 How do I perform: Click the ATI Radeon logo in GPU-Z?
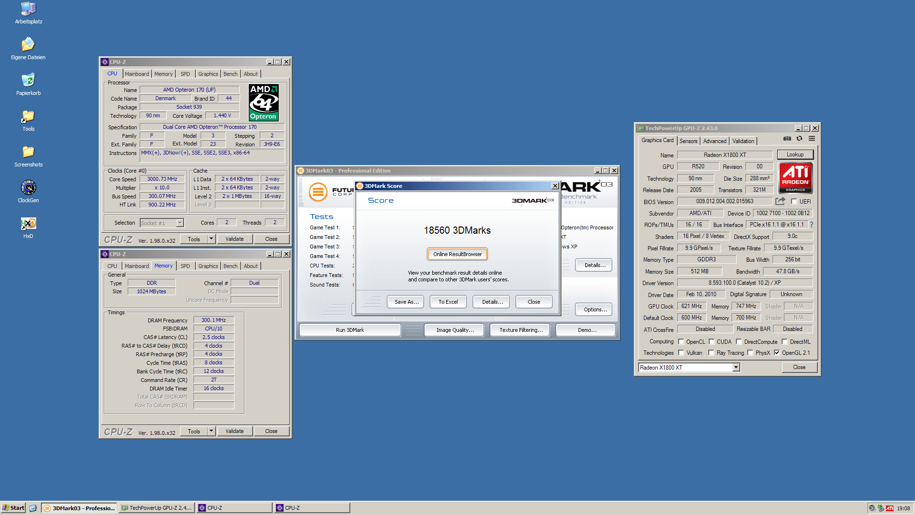pyautogui.click(x=795, y=178)
